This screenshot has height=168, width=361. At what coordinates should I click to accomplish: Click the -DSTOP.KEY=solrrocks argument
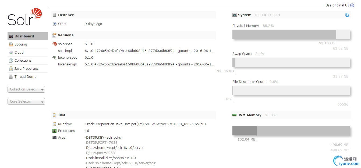(103, 138)
